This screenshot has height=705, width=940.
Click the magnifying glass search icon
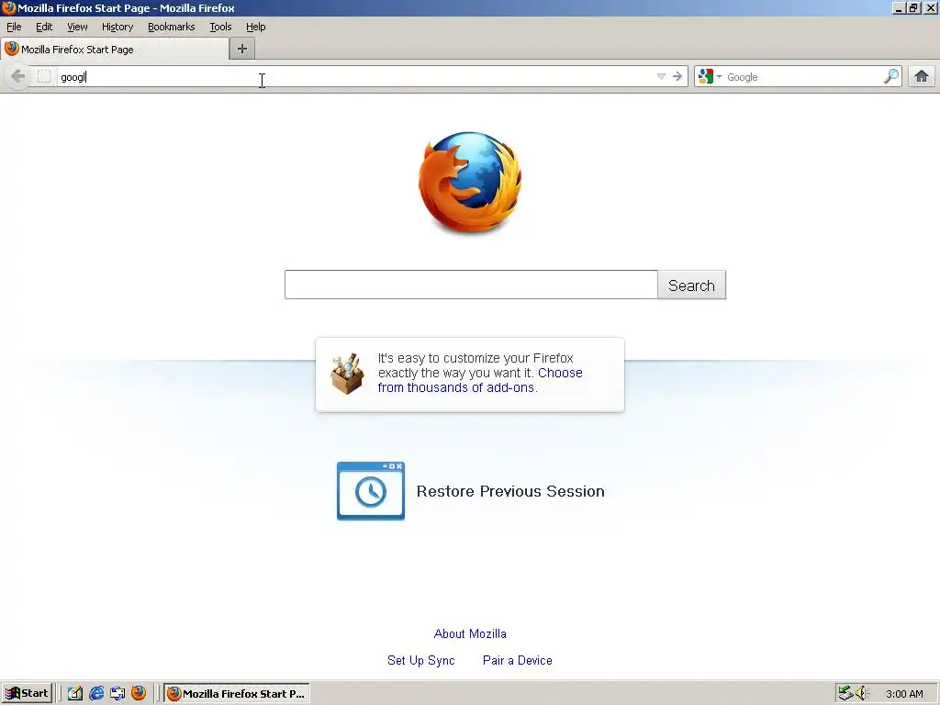891,76
